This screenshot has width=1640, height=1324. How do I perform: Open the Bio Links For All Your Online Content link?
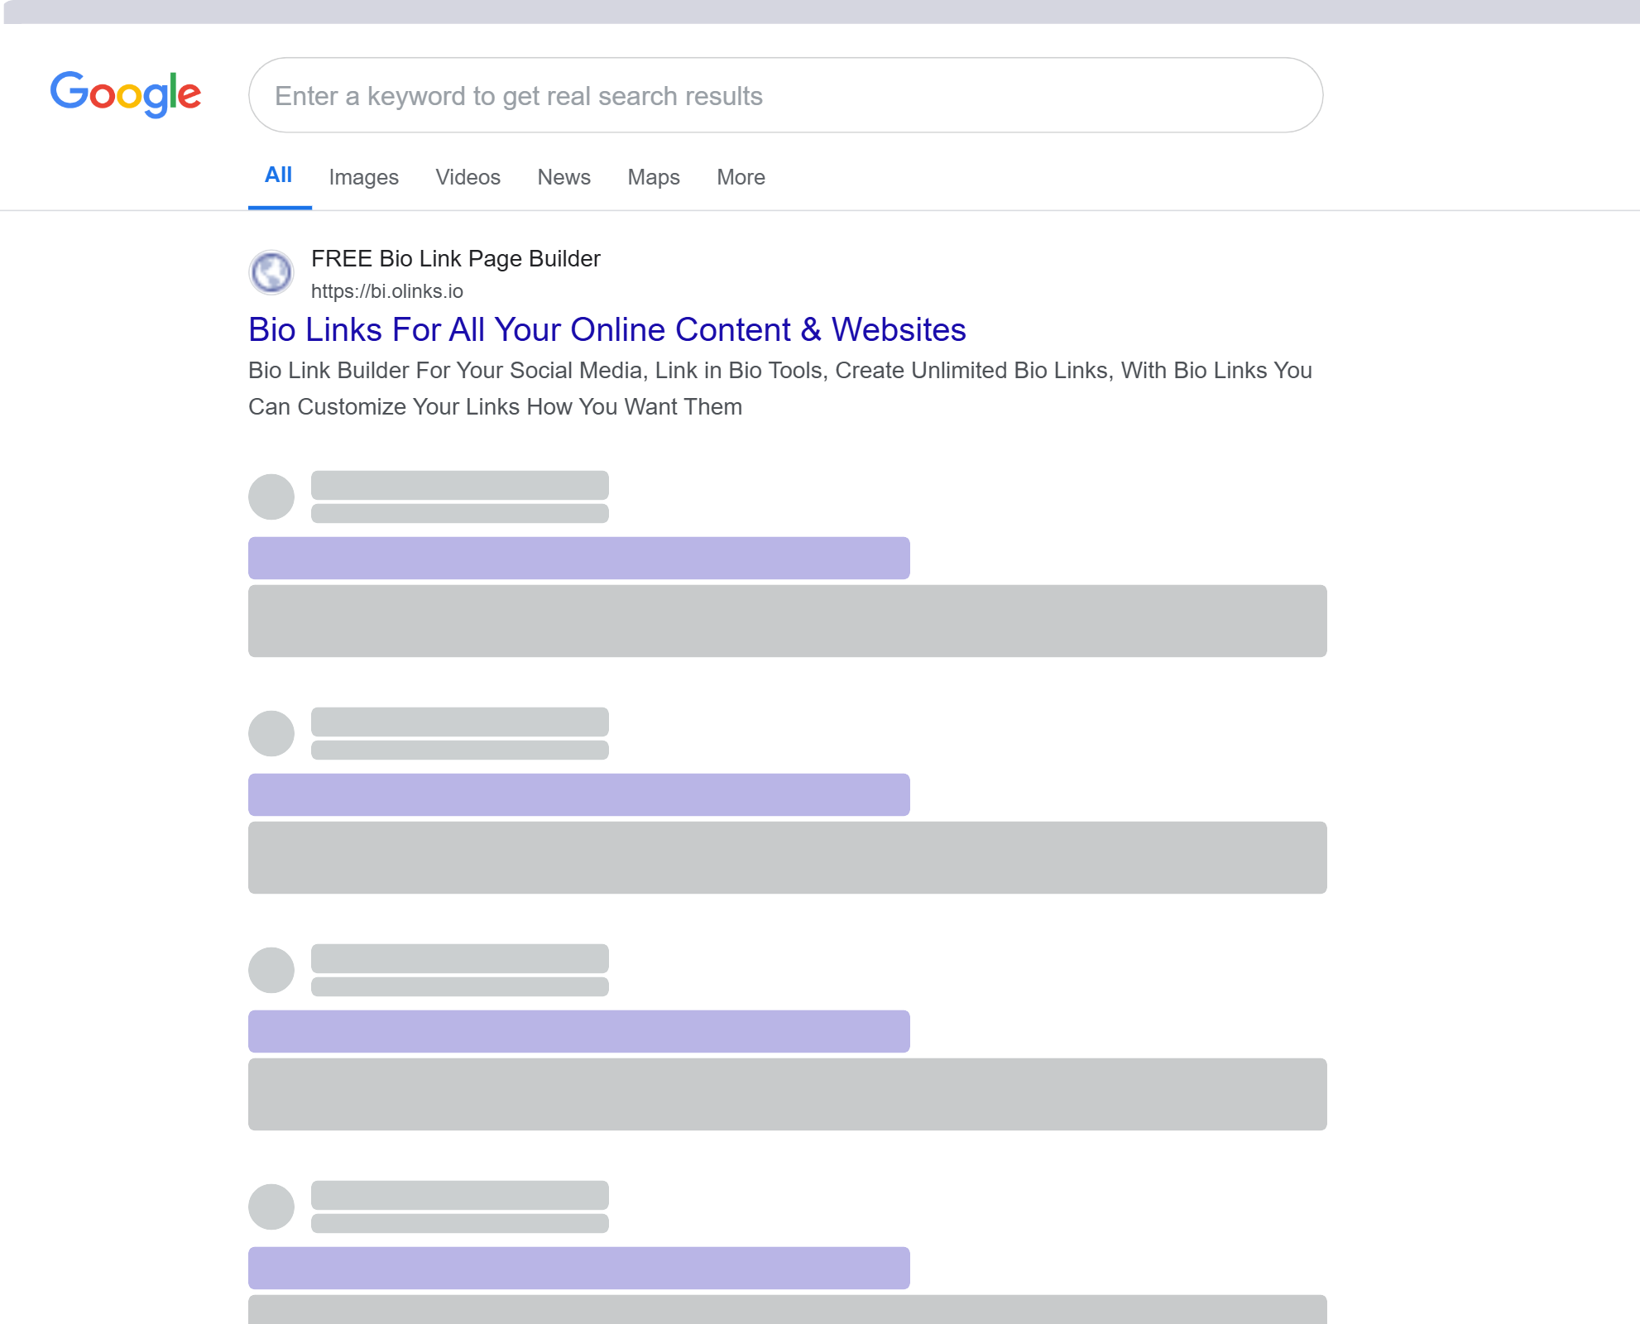click(607, 329)
